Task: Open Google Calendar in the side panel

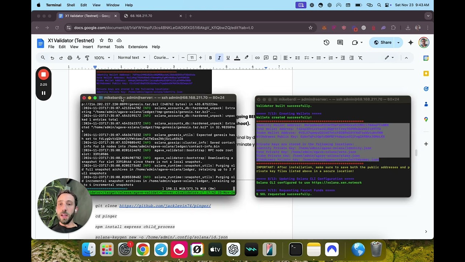Action: pos(426,58)
